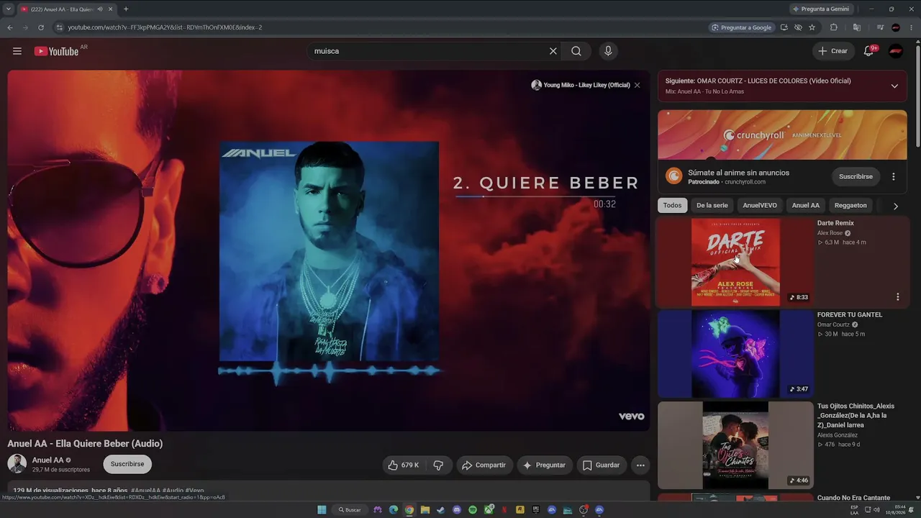Click the magnifier search button

click(x=576, y=51)
